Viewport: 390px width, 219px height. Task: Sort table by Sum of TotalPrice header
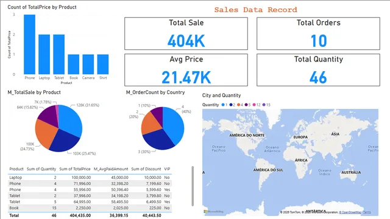click(75, 169)
